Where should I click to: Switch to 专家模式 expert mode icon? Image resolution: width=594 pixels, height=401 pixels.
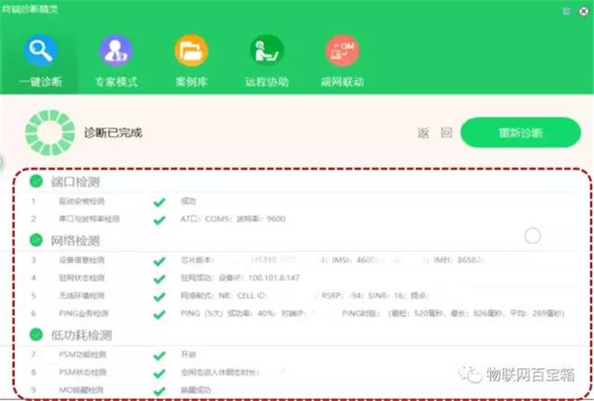tap(116, 50)
